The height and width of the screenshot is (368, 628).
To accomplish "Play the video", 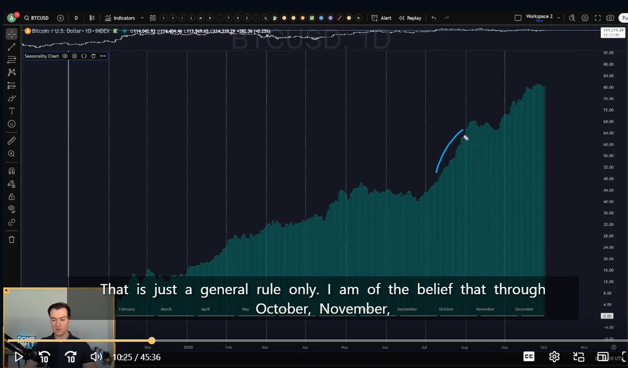I will [x=18, y=356].
